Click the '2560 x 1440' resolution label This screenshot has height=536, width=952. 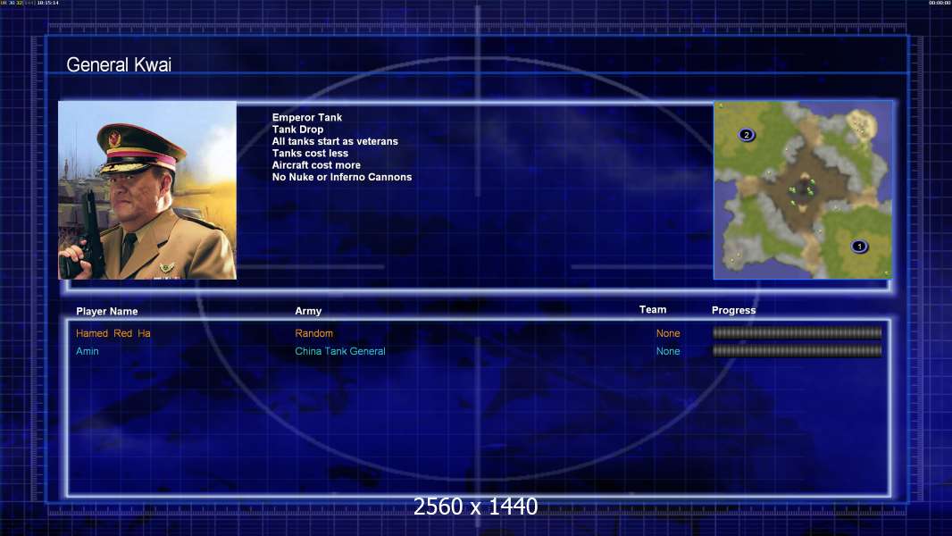[x=475, y=507]
